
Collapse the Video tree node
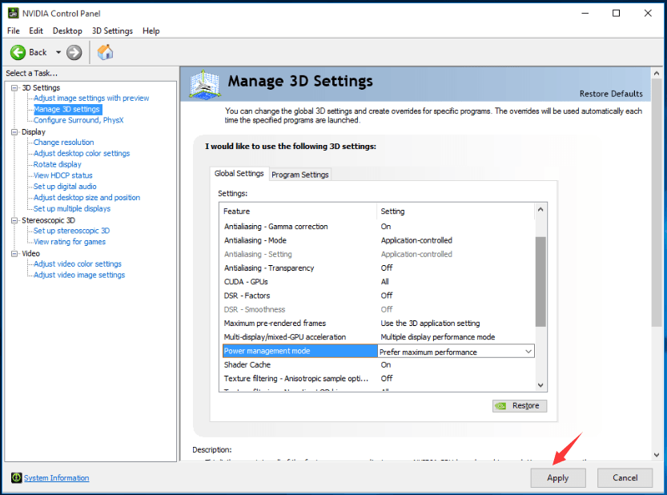14,253
